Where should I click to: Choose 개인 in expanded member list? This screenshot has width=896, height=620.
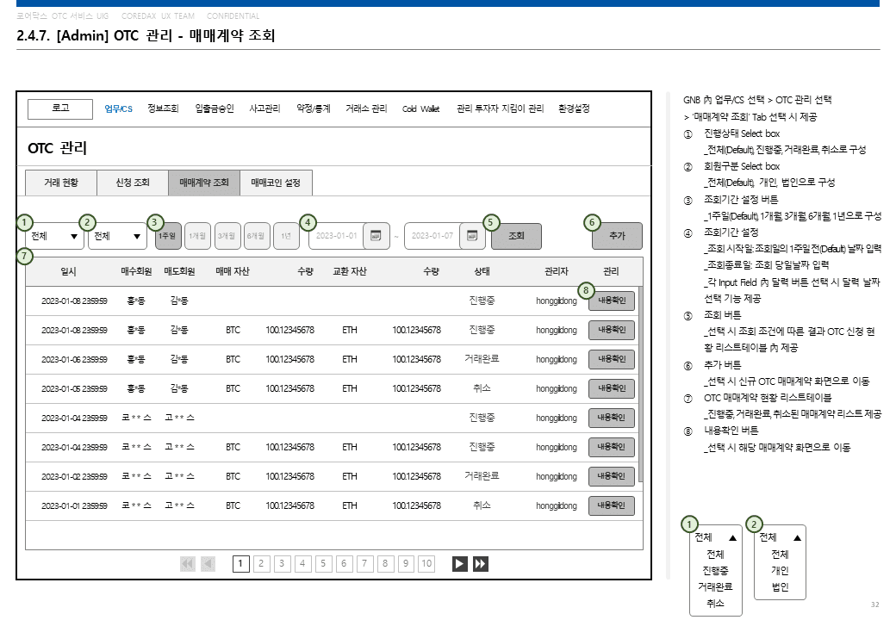tap(780, 570)
